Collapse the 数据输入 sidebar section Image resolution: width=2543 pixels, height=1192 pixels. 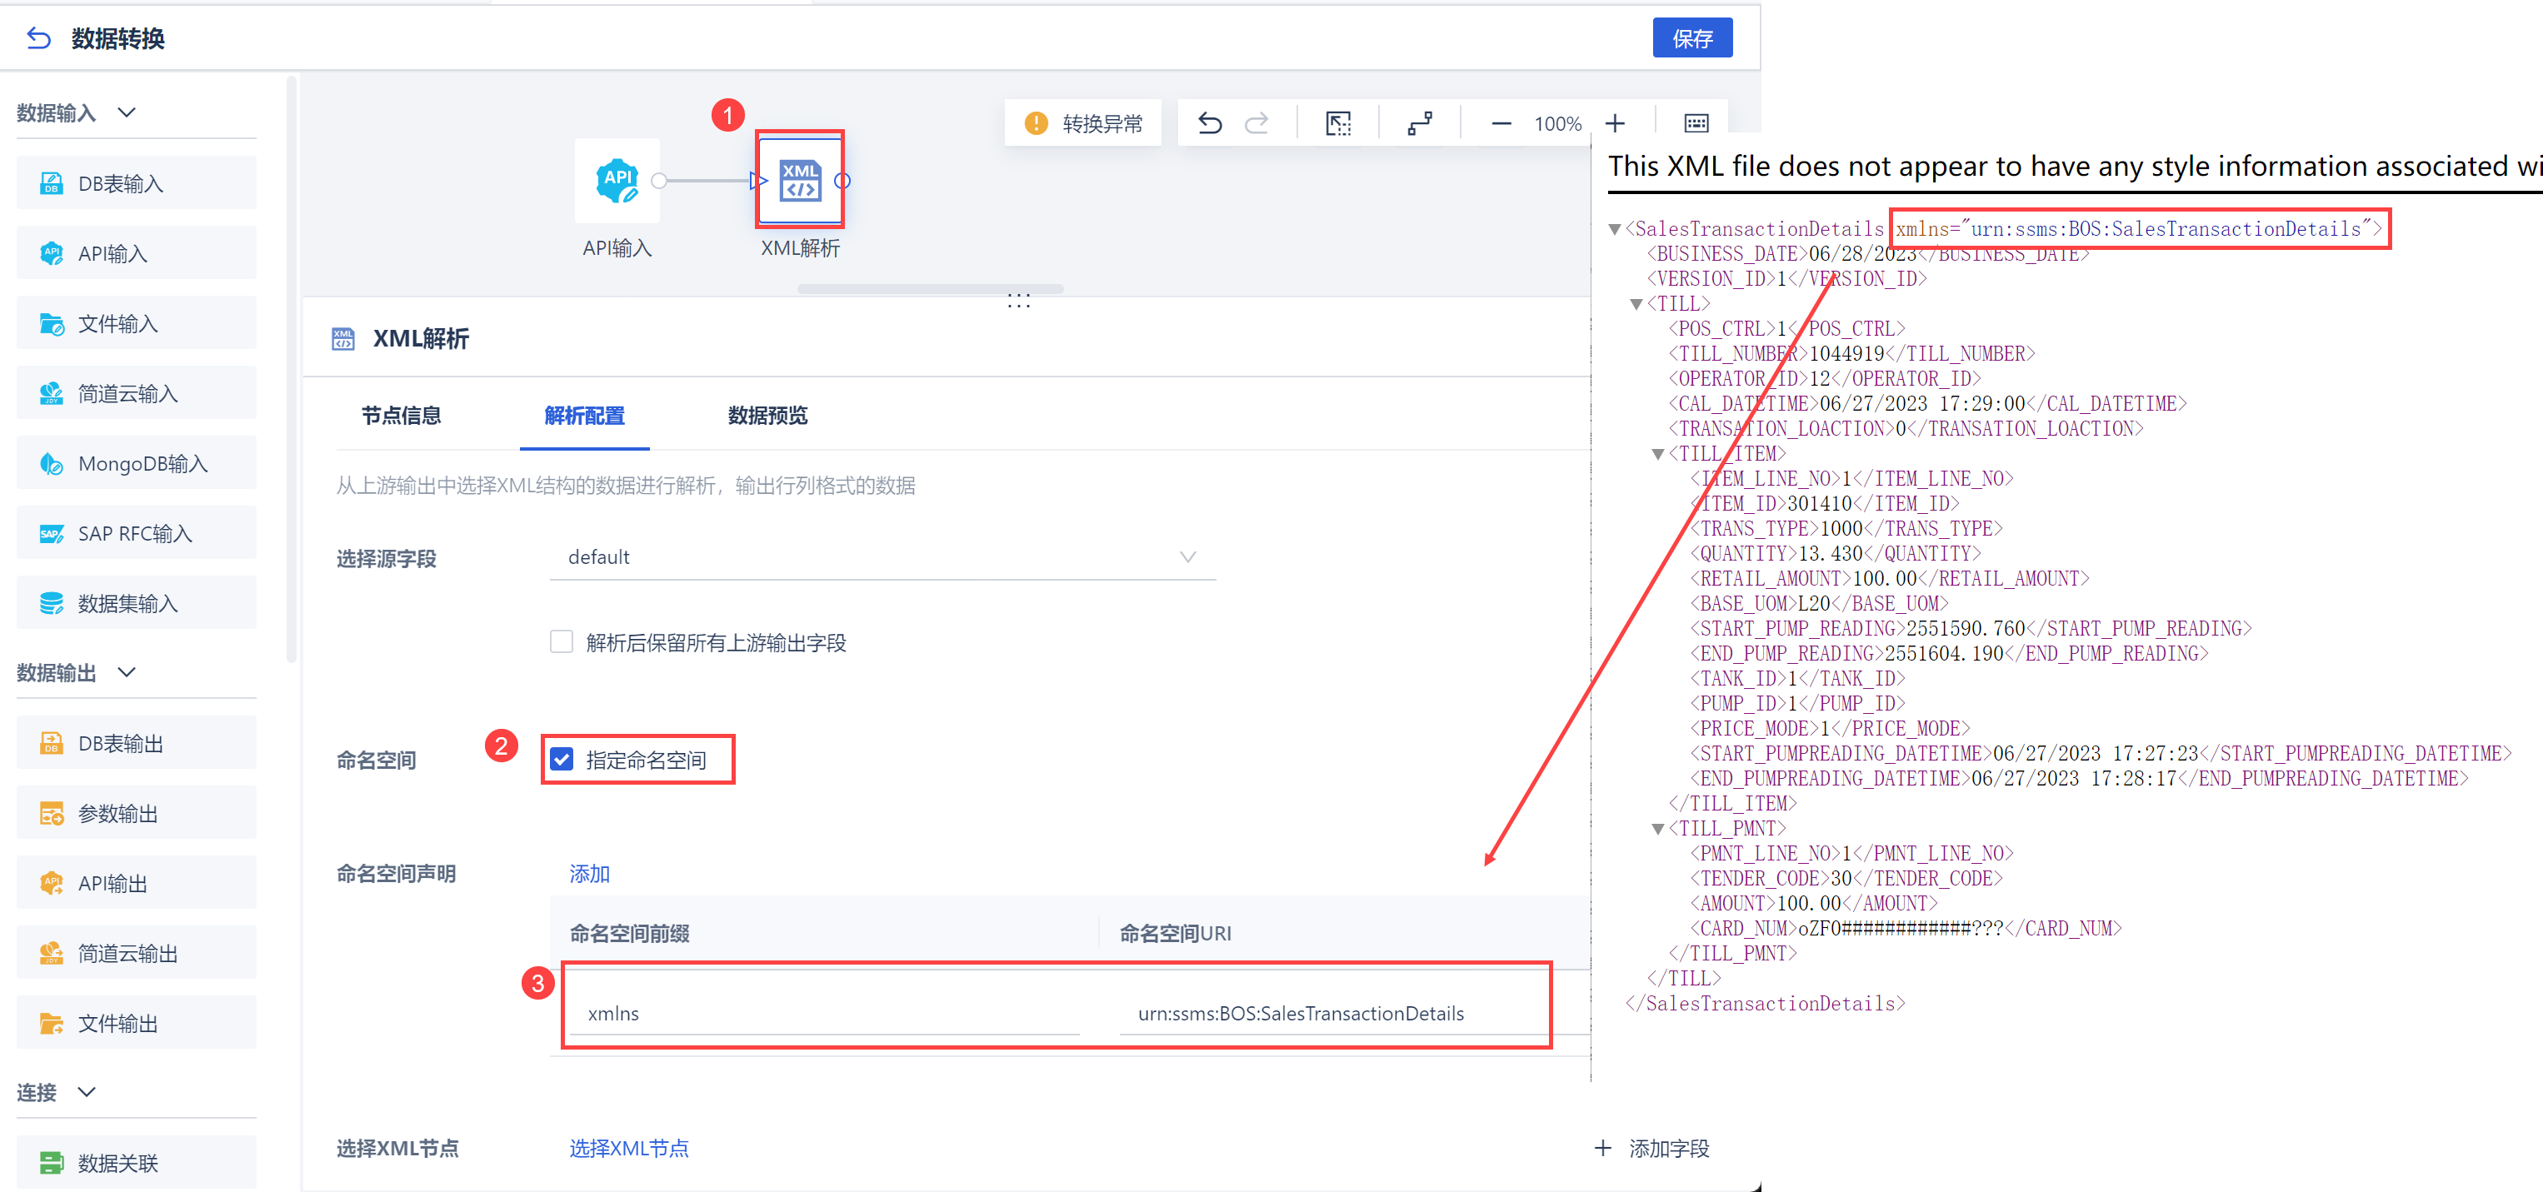click(127, 112)
